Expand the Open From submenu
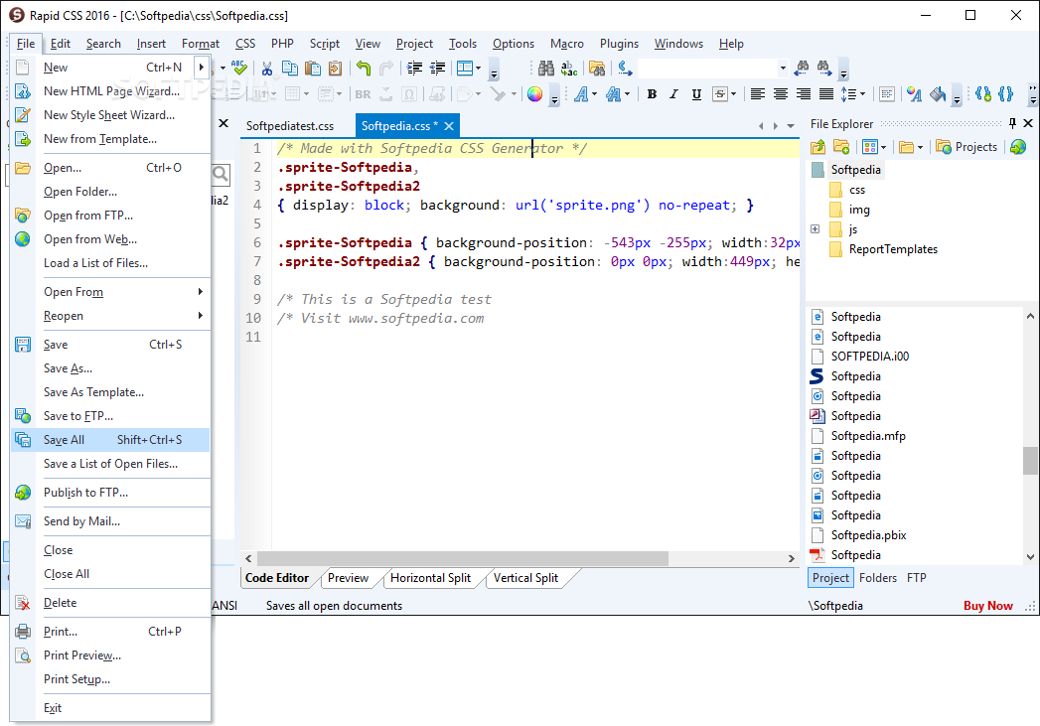 [200, 292]
